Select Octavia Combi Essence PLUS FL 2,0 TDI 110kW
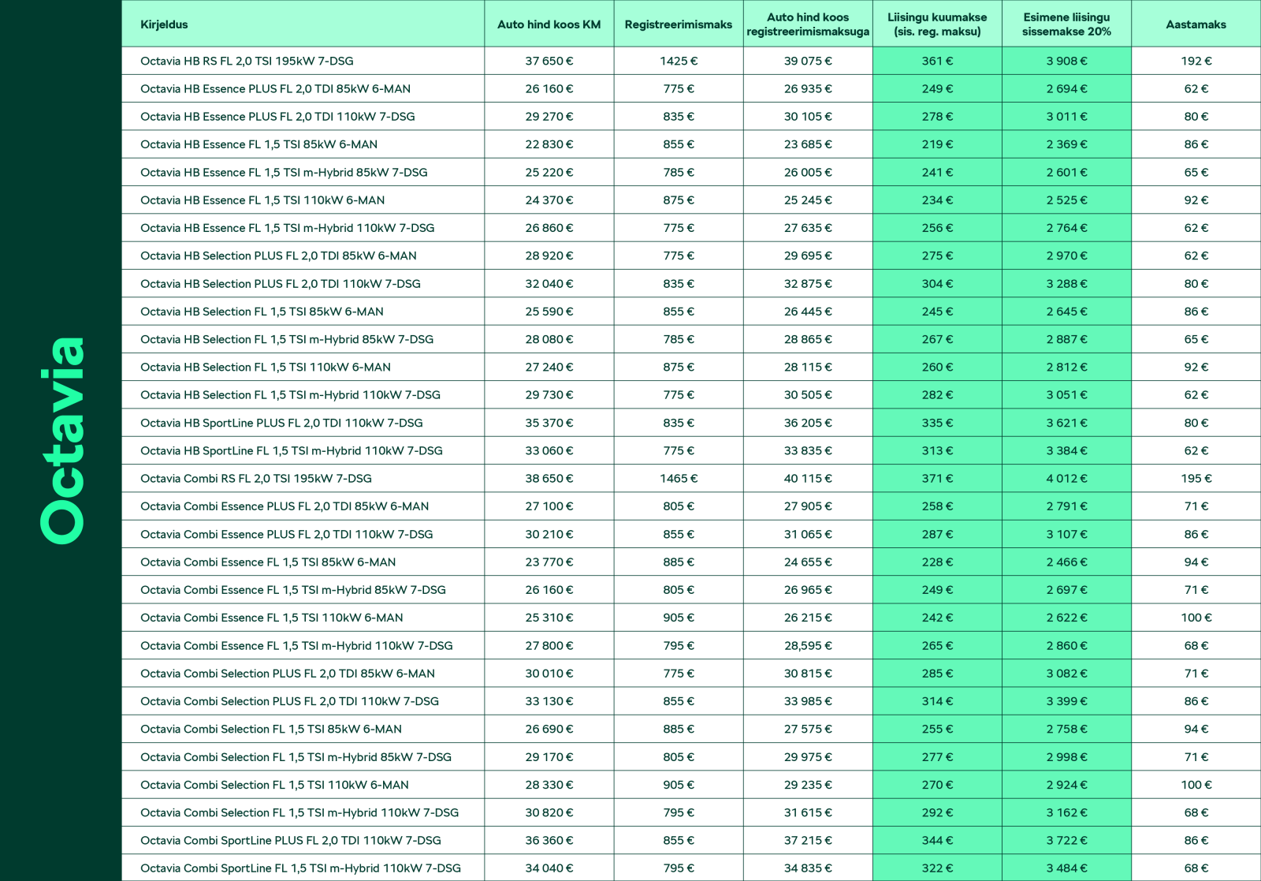The height and width of the screenshot is (881, 1261). pos(287,534)
